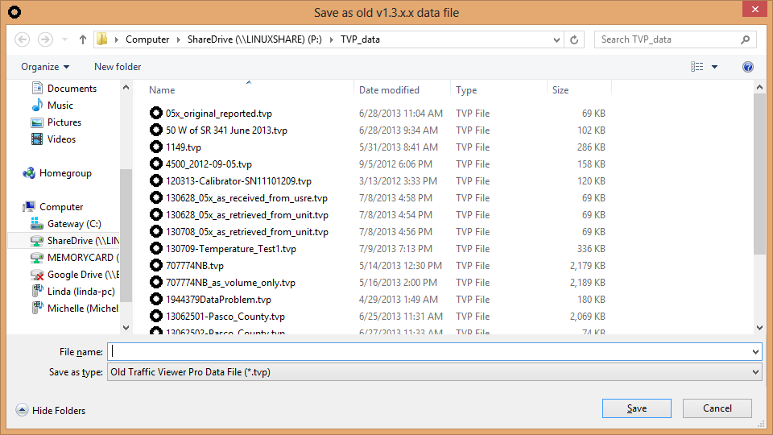Sort files by Date modified column

click(389, 90)
